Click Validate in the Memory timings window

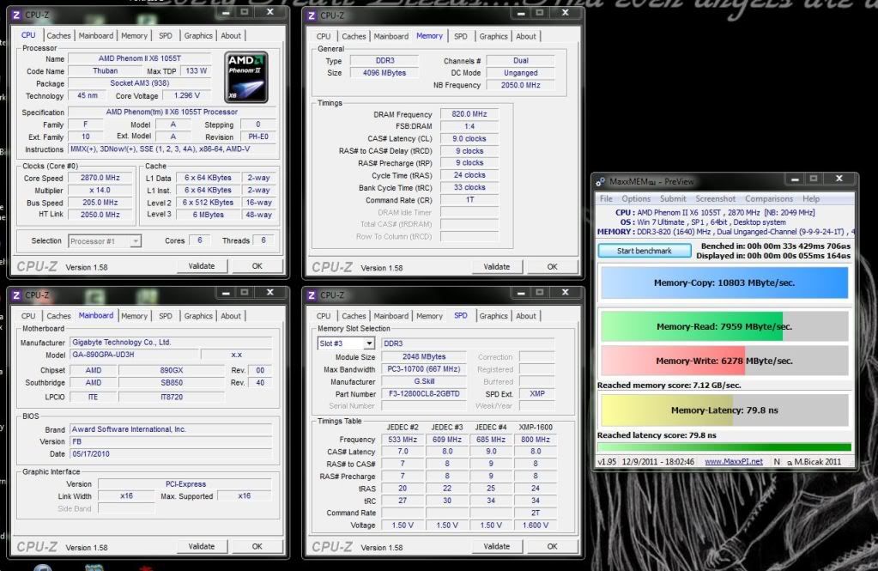(x=496, y=267)
